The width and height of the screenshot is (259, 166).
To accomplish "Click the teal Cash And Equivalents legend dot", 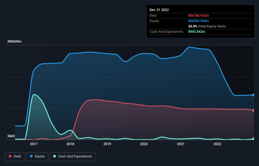I will 55,156.
